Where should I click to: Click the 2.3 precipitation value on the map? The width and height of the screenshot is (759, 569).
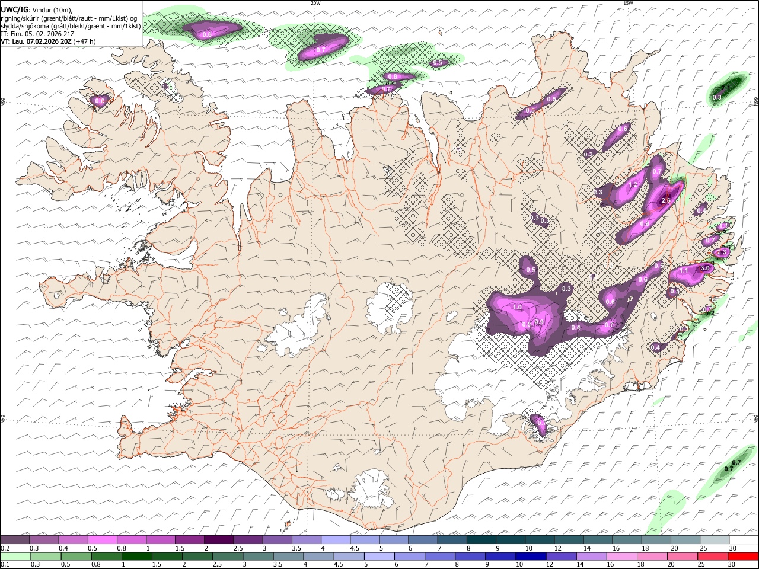tap(722, 252)
